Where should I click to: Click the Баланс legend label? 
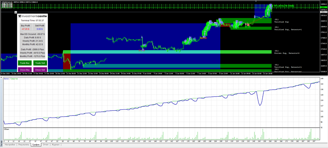pos(7,79)
